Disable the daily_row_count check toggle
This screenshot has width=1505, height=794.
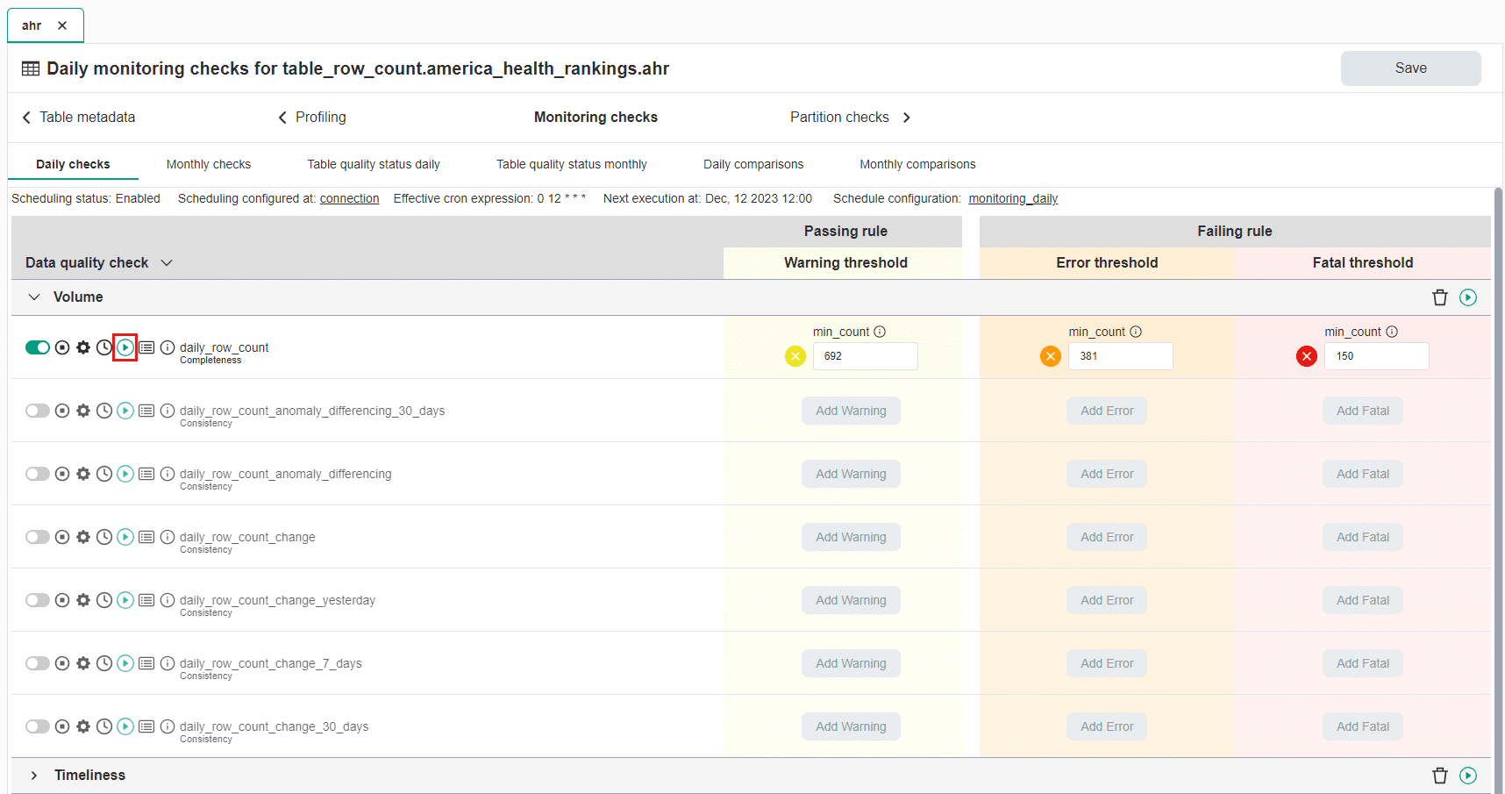pyautogui.click(x=38, y=347)
